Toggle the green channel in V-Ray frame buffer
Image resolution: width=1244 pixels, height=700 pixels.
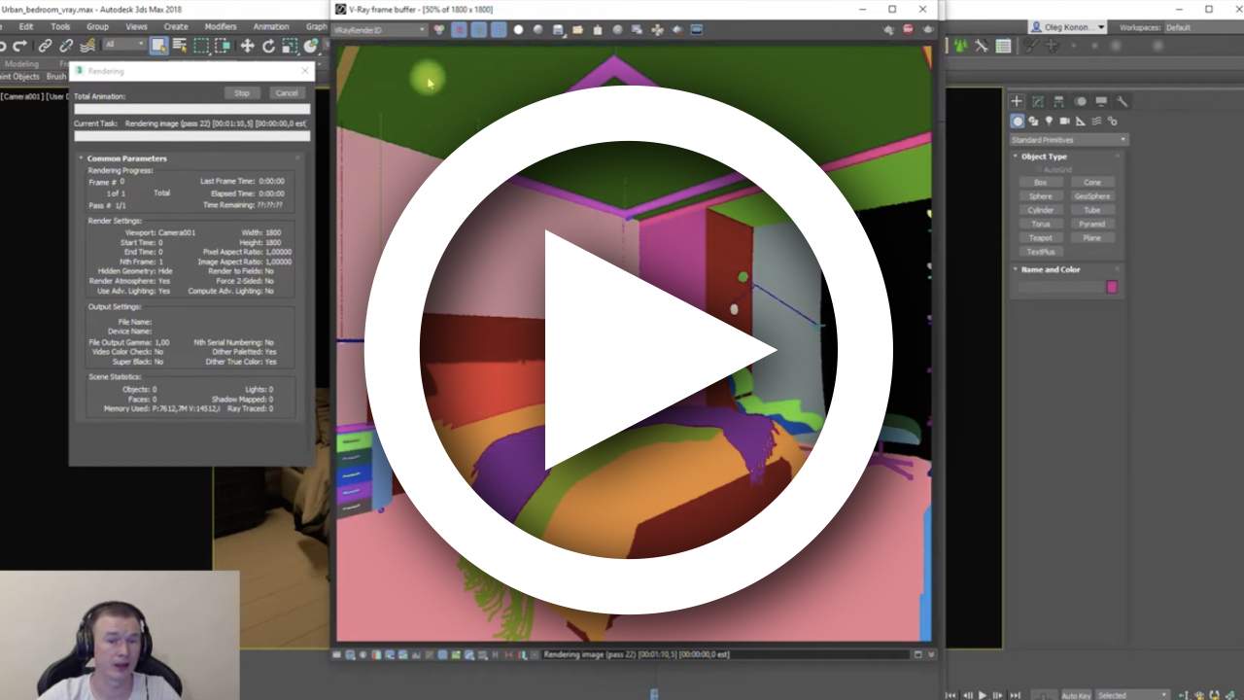coord(479,30)
